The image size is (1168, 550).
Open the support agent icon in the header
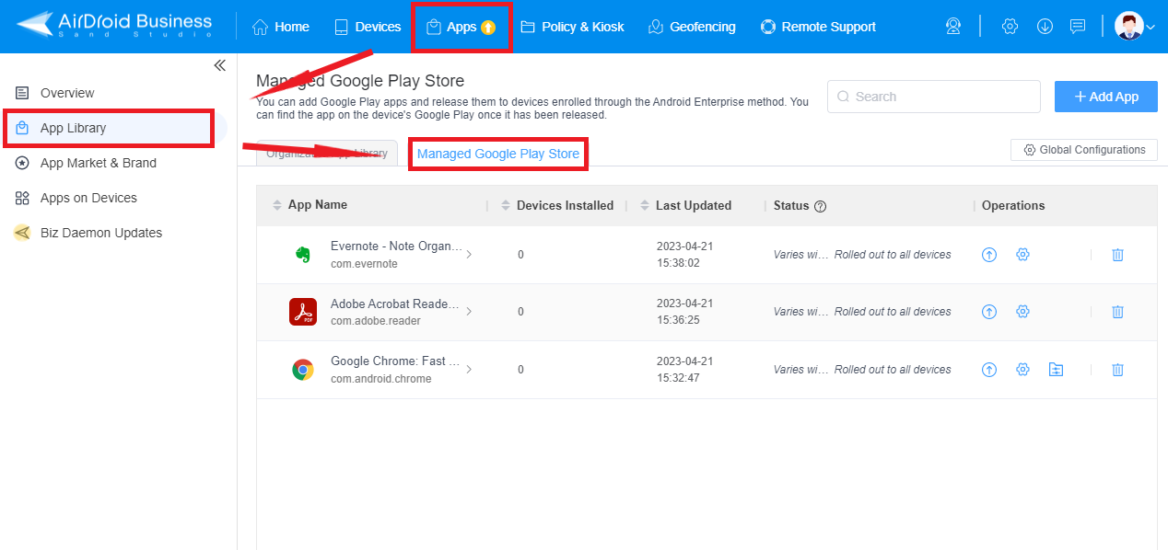952,26
